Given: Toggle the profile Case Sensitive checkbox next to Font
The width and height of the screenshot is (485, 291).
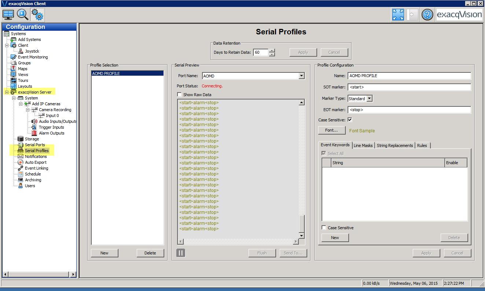Looking at the screenshot, I should [350, 120].
